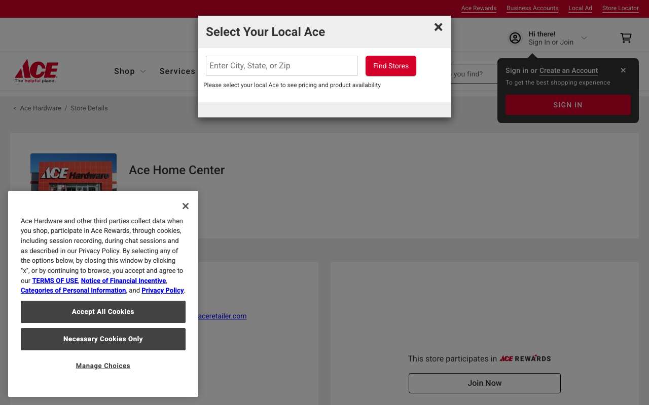Go back via Ace Hardware breadcrumb
Screen dimensions: 649x405
click(x=41, y=108)
